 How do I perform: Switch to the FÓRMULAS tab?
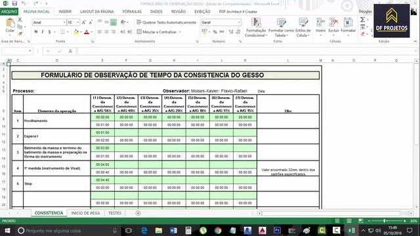132,12
